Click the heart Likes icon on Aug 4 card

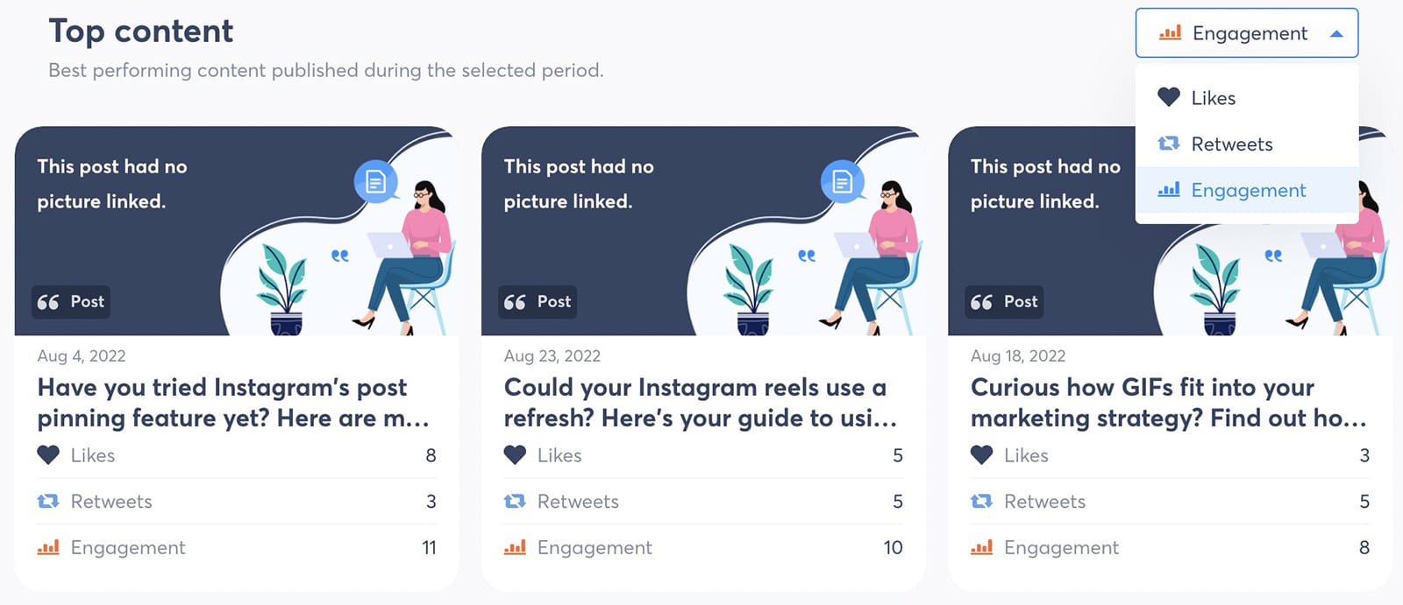(x=48, y=455)
